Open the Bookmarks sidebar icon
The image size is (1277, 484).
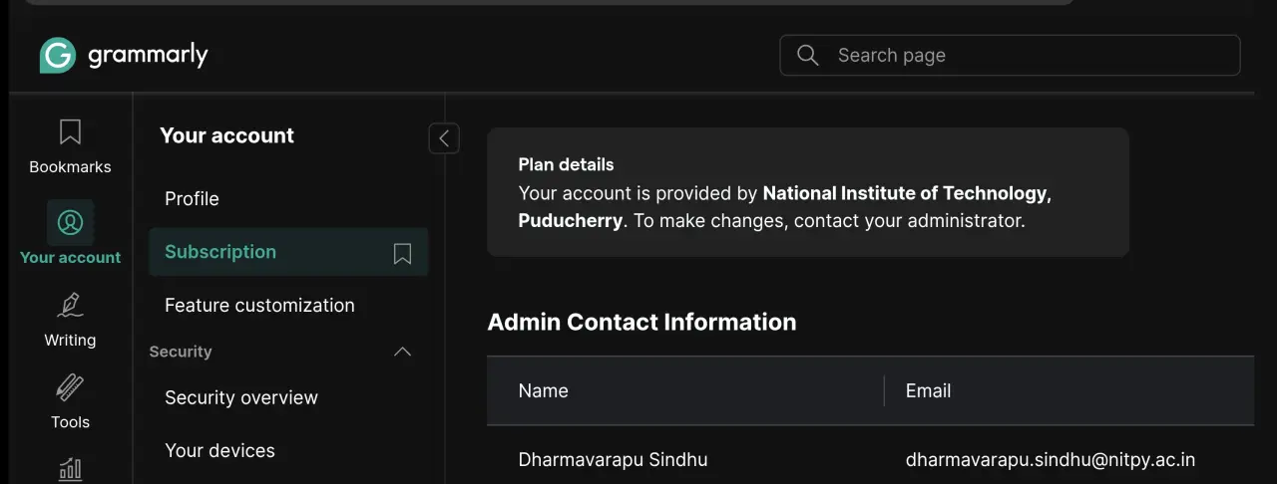coord(70,132)
